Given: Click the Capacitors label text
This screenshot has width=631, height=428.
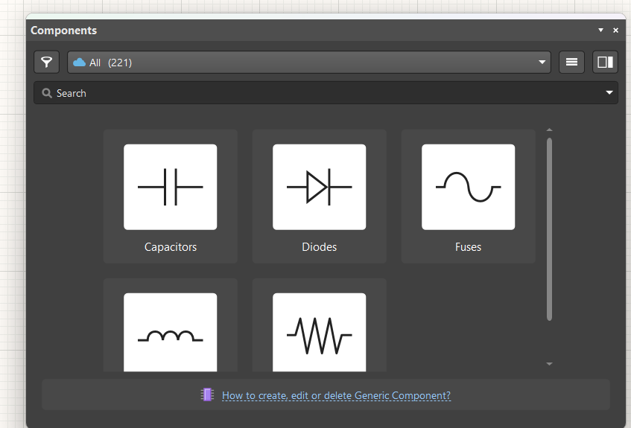Looking at the screenshot, I should [x=171, y=246].
